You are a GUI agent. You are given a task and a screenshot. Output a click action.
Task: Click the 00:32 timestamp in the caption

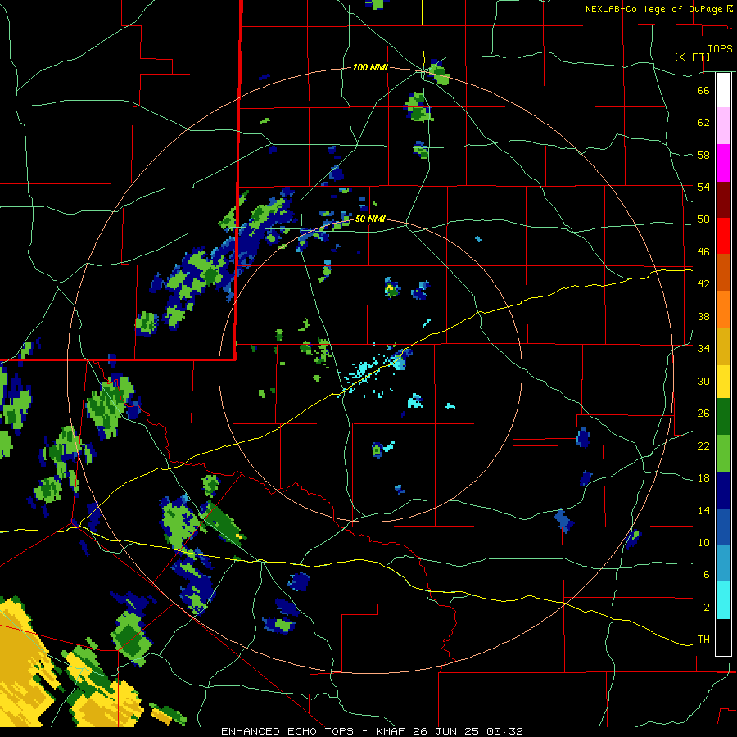(504, 731)
